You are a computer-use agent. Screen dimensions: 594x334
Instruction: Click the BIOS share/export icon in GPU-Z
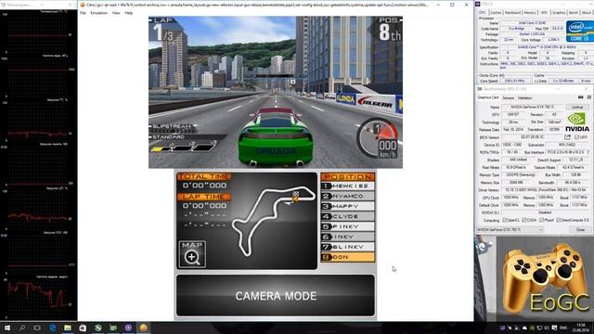coord(567,137)
